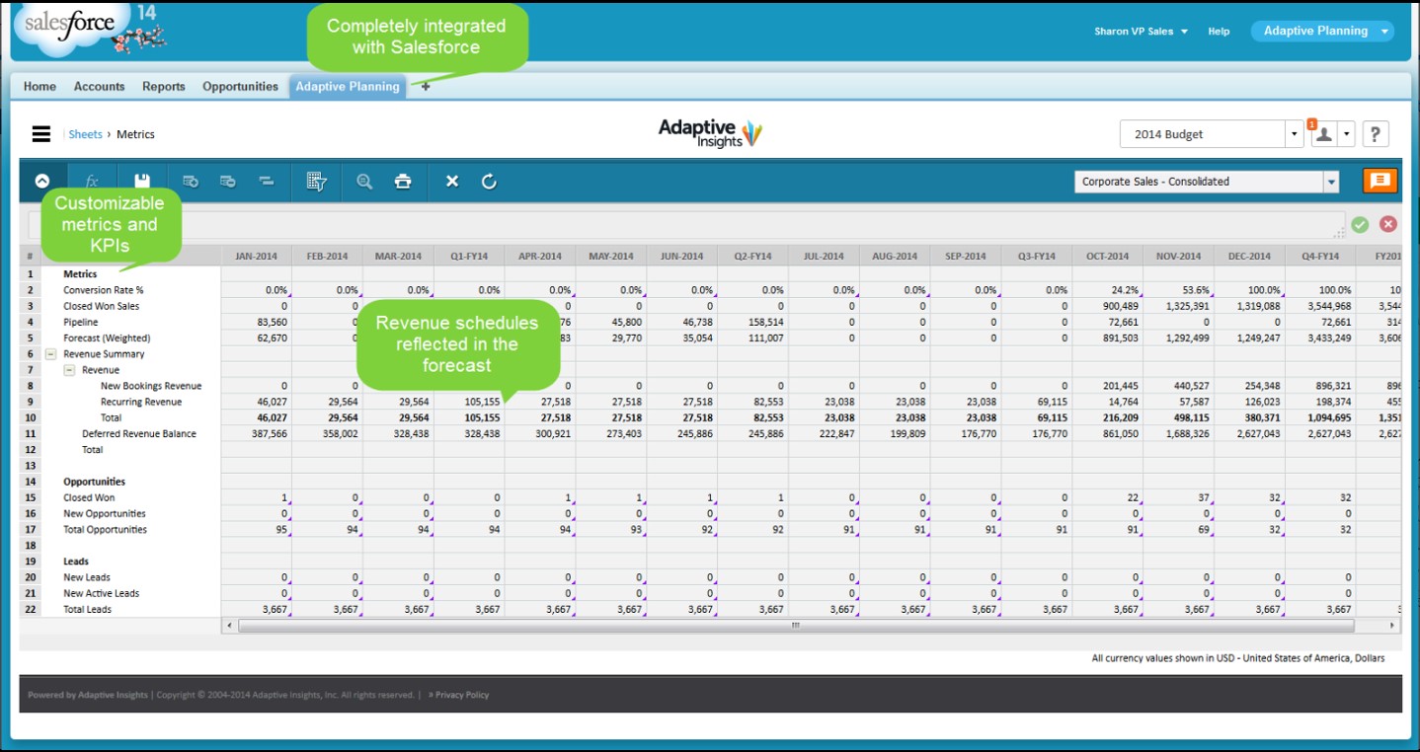Select the Total Opportunities row label
Viewport: 1420px width, 752px height.
[105, 529]
